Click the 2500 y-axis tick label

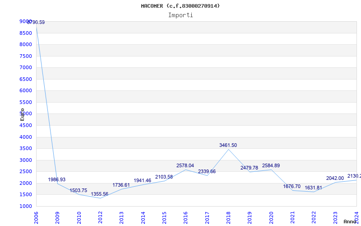pos(26,172)
